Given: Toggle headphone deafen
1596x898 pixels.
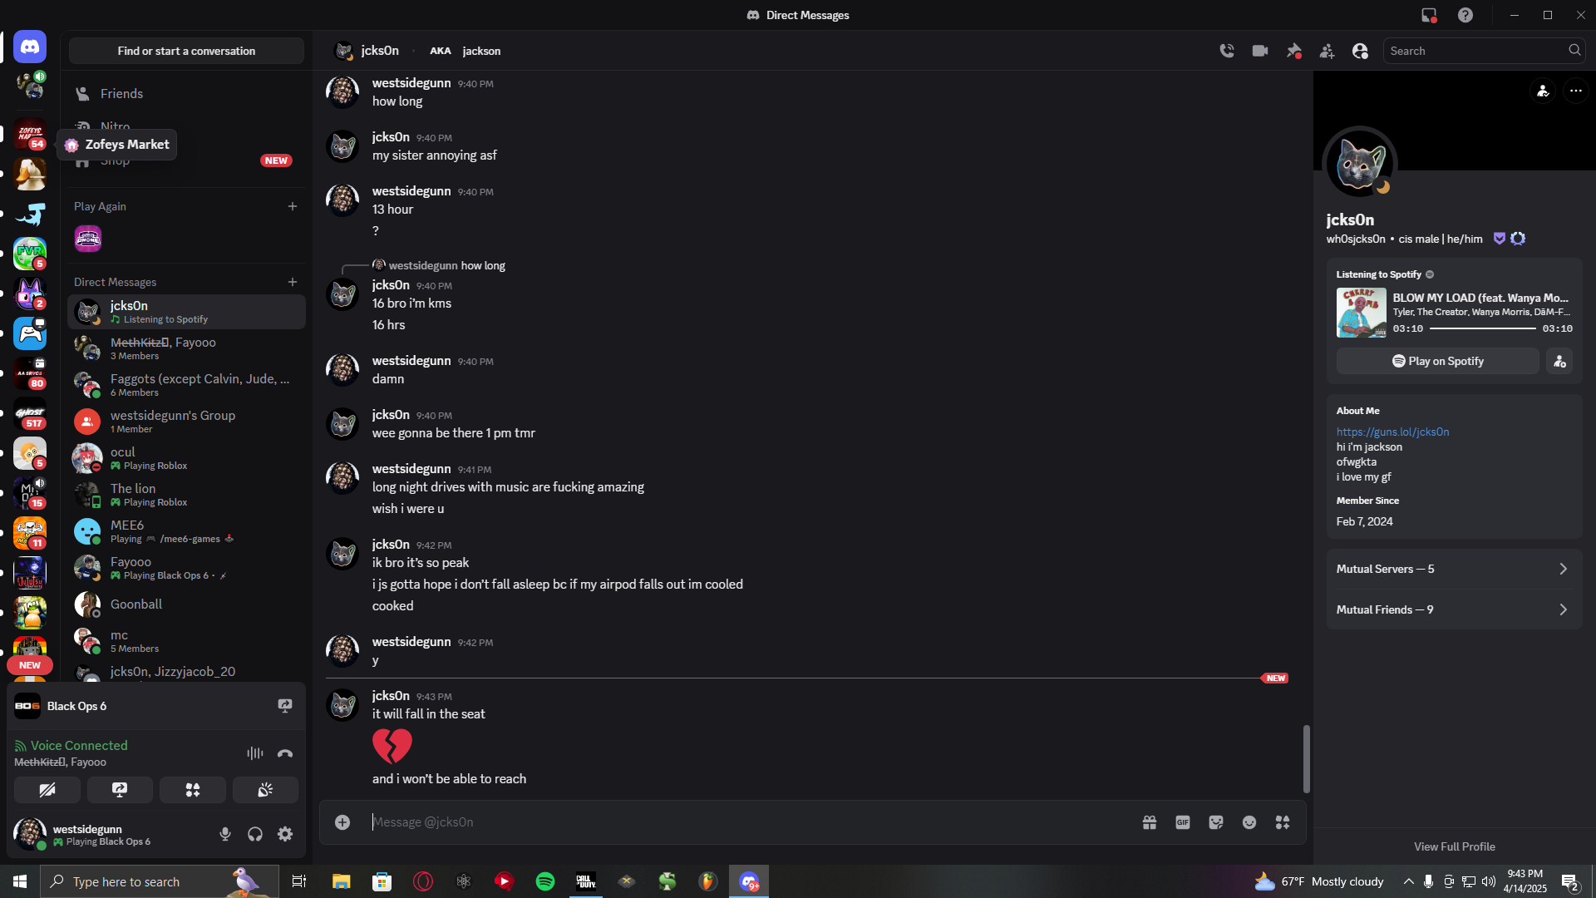Looking at the screenshot, I should click(255, 834).
